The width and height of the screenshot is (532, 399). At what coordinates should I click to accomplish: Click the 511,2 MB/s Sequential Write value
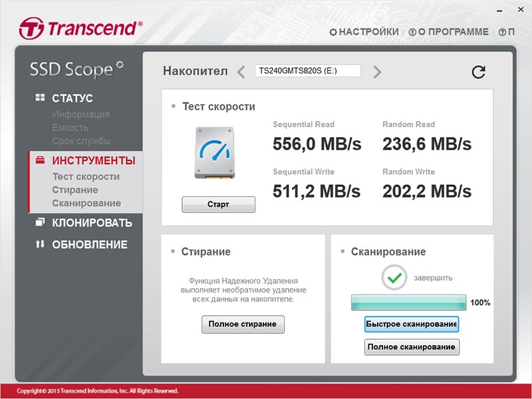[x=317, y=192]
